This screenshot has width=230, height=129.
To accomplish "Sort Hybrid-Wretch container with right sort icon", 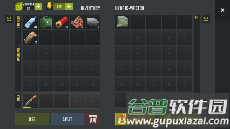I will click(x=206, y=19).
